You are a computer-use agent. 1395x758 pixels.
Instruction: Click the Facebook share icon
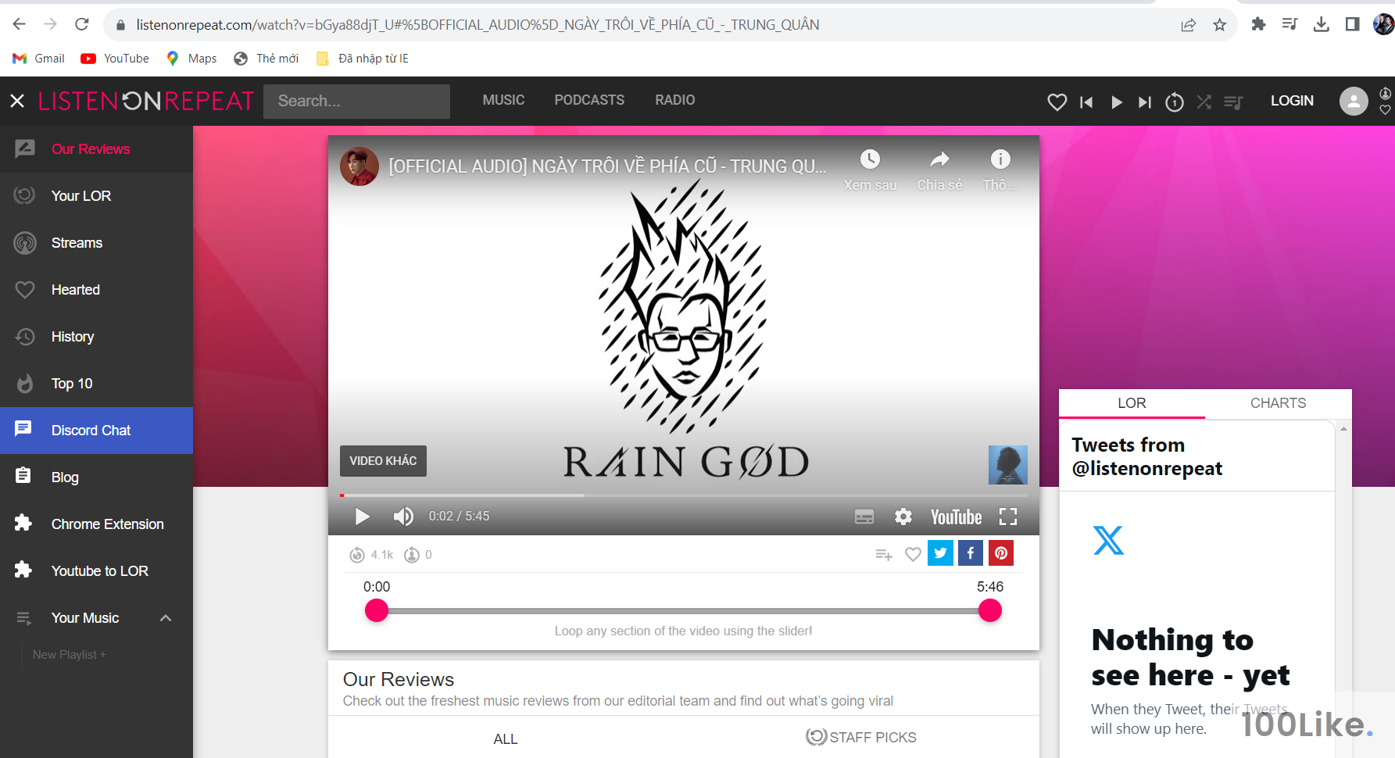point(971,553)
